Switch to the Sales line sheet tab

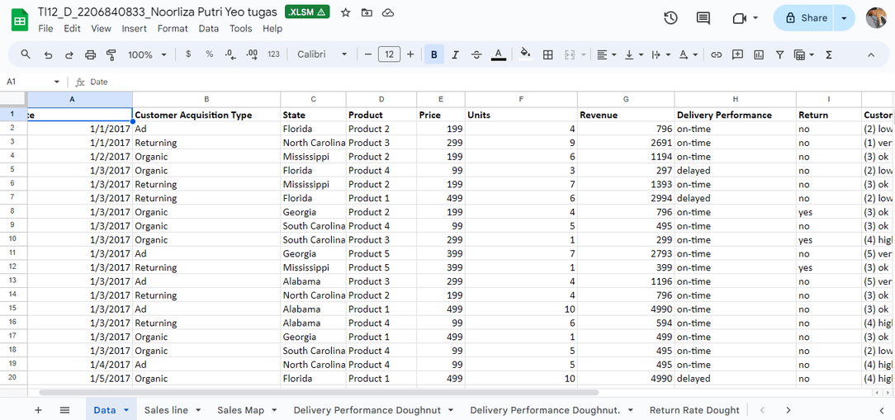point(166,410)
